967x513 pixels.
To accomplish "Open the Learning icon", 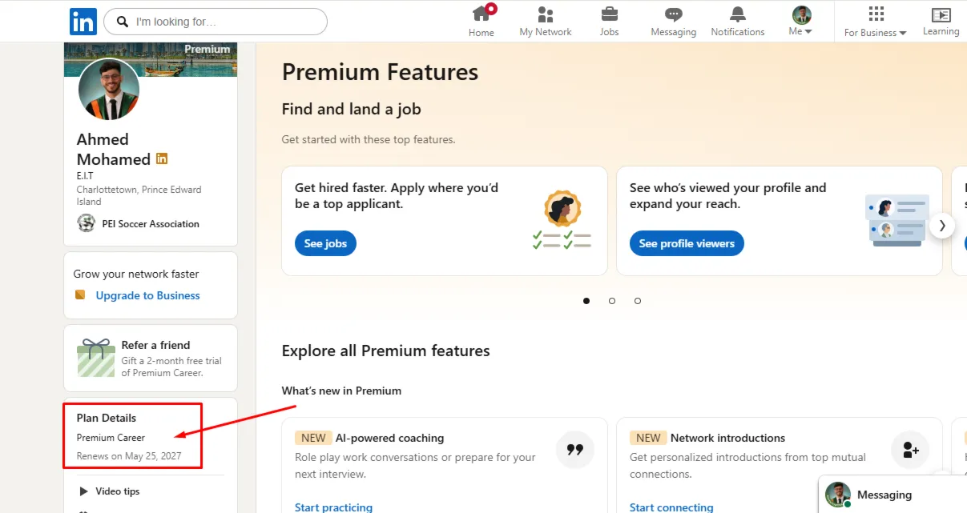I will tap(941, 14).
